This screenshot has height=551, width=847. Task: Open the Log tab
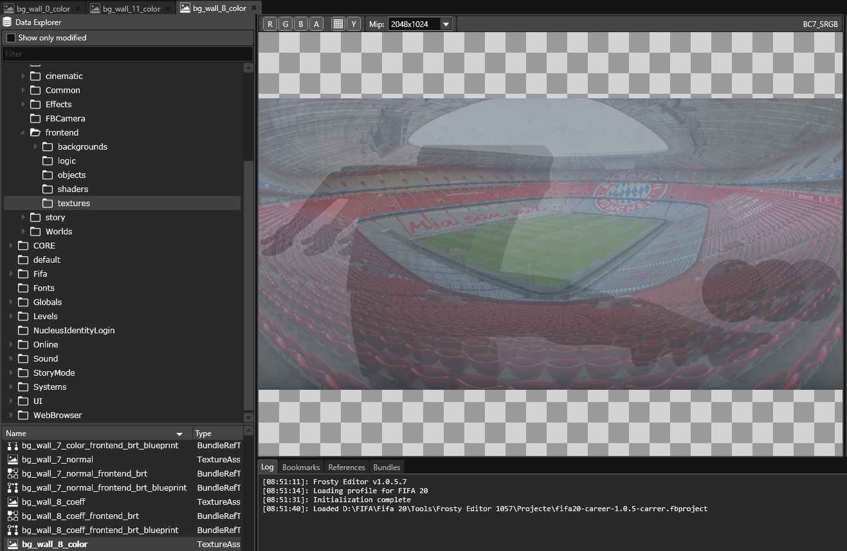[267, 467]
